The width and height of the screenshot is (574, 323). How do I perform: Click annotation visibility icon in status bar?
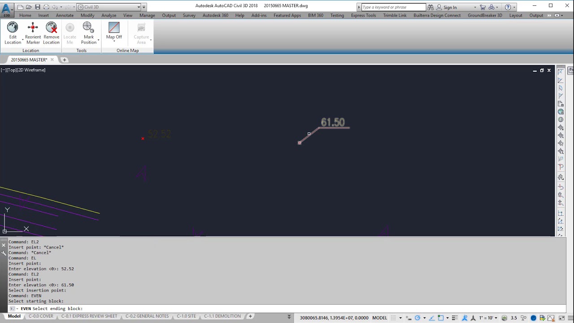click(x=465, y=318)
